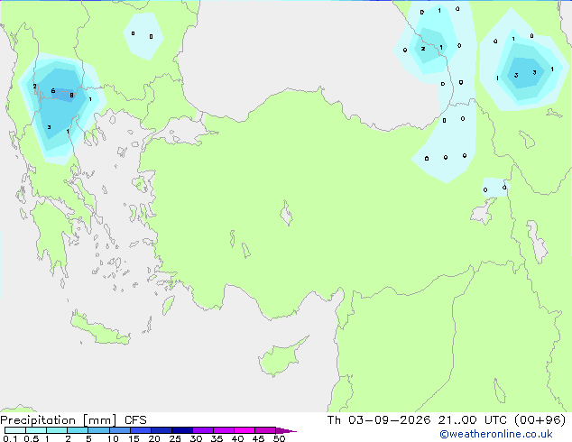This screenshot has height=442, width=572.
Task: Click the island of Crete on the map
Action: pos(99,330)
